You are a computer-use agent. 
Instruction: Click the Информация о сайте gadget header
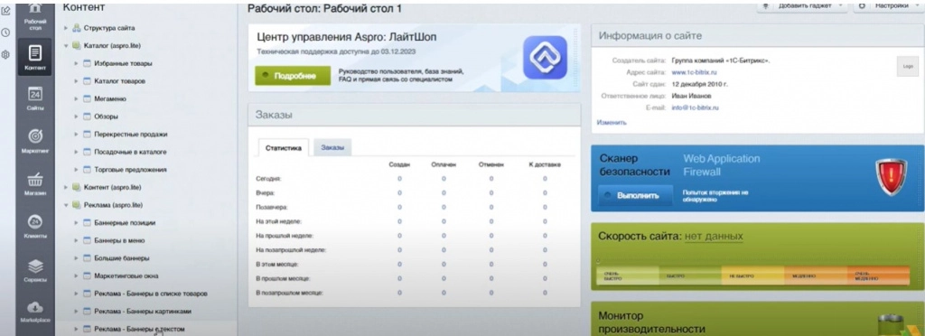coord(758,35)
